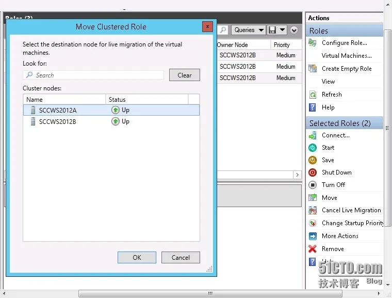Click the search magnifier in Roles toolbar

click(x=223, y=30)
